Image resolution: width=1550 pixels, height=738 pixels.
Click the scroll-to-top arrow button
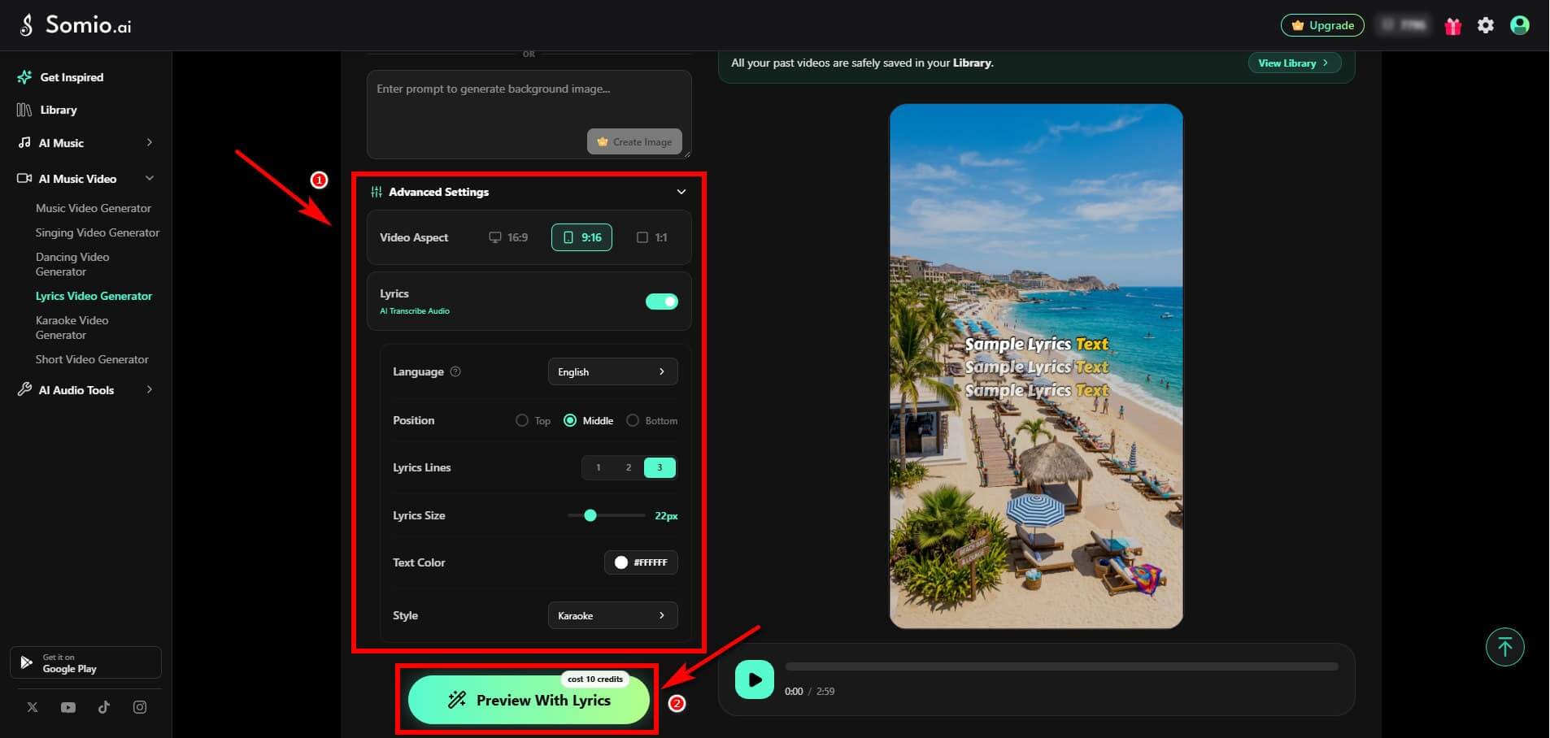click(x=1504, y=647)
